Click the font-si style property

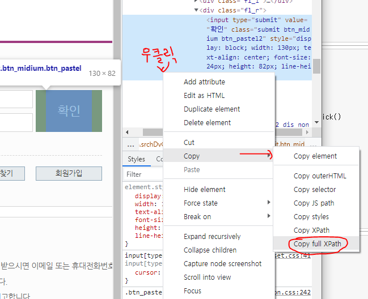(x=149, y=220)
